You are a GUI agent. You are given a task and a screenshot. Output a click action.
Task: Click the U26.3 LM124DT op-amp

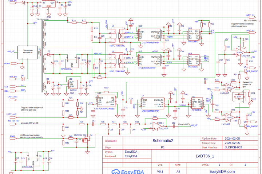(230, 117)
